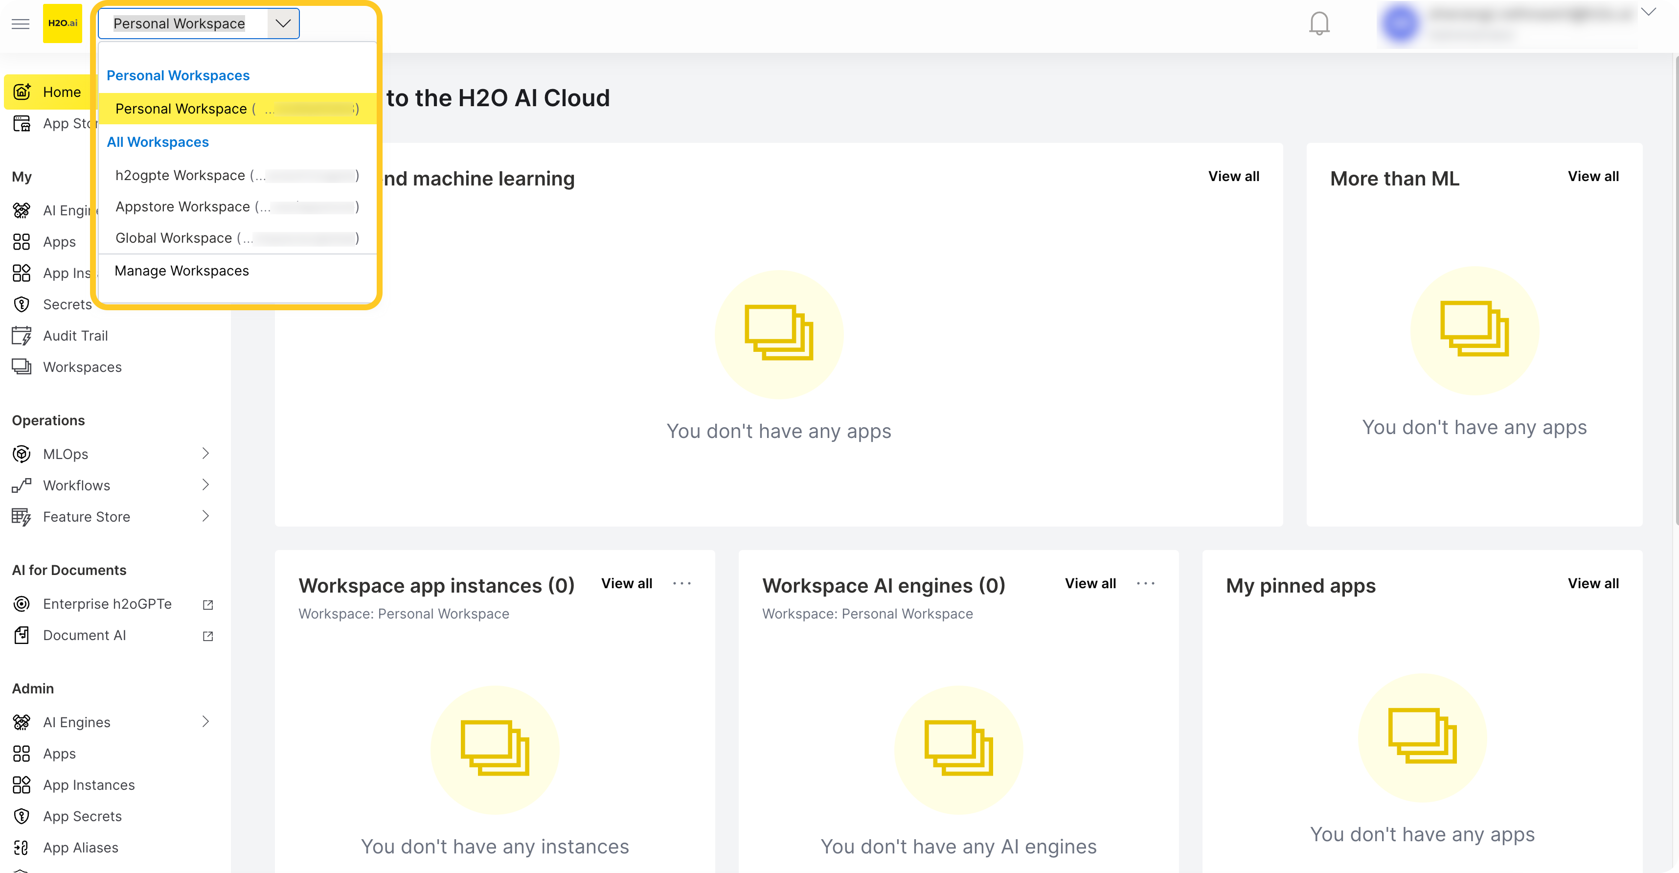The image size is (1679, 873).
Task: View all apps in machine learning card
Action: coord(1233,177)
